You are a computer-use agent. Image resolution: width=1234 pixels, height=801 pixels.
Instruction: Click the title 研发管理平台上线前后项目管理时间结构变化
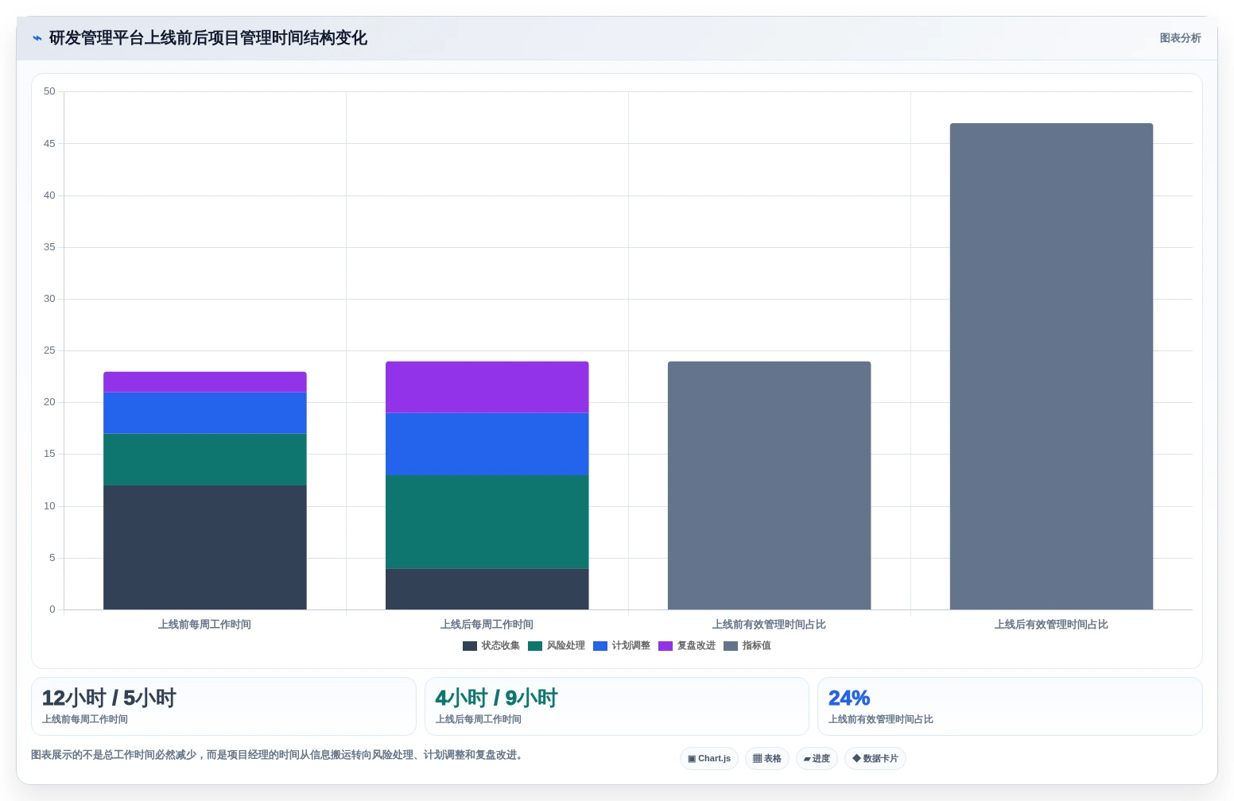tap(208, 38)
